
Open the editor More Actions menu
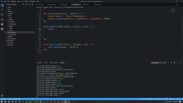pyautogui.click(x=180, y=5)
